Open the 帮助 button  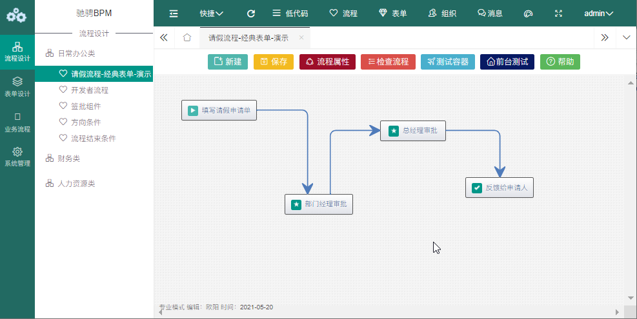point(560,62)
